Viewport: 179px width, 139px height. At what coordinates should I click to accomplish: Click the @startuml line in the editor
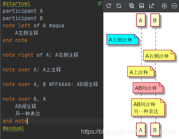coord(17,3)
